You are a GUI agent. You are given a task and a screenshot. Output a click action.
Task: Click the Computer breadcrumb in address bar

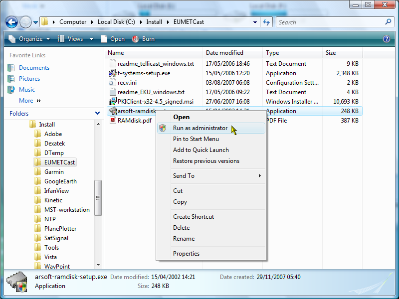73,22
